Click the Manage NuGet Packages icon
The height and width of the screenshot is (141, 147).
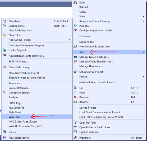click(x=75, y=57)
